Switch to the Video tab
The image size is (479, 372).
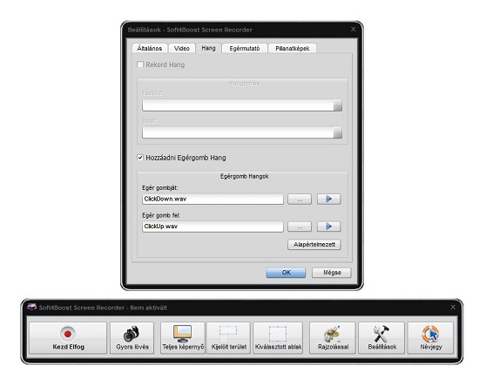coord(182,48)
